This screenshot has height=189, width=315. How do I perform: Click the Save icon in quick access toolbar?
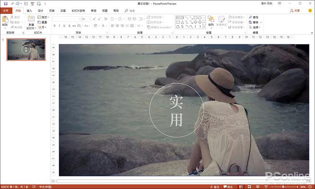click(5, 3)
